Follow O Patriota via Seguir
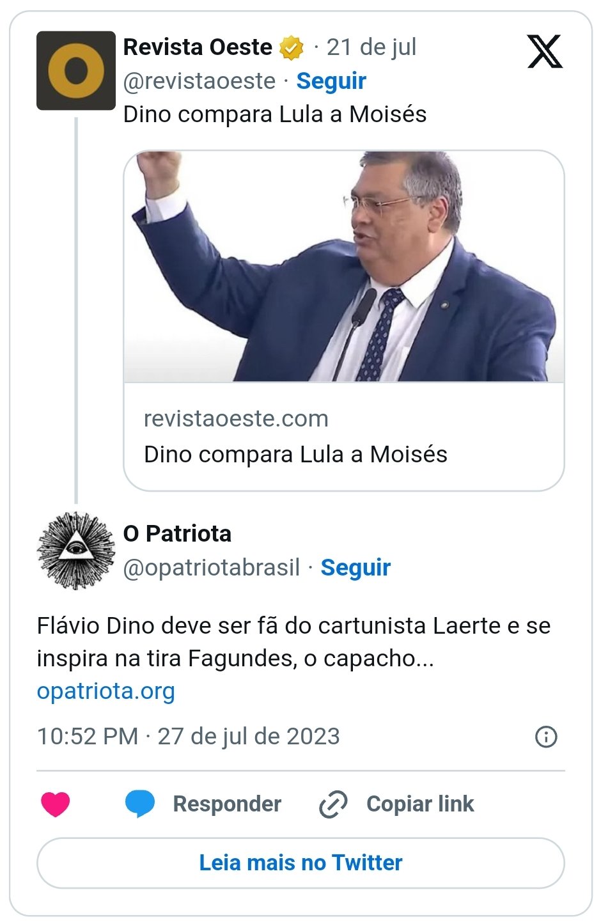Screen dimensions: 601x924 355,567
